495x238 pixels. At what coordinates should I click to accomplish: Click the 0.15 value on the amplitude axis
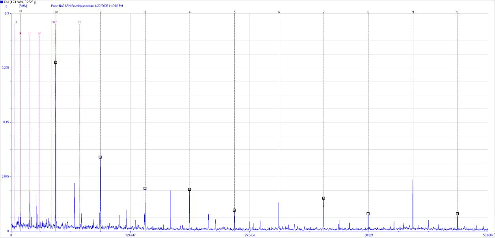click(6, 122)
